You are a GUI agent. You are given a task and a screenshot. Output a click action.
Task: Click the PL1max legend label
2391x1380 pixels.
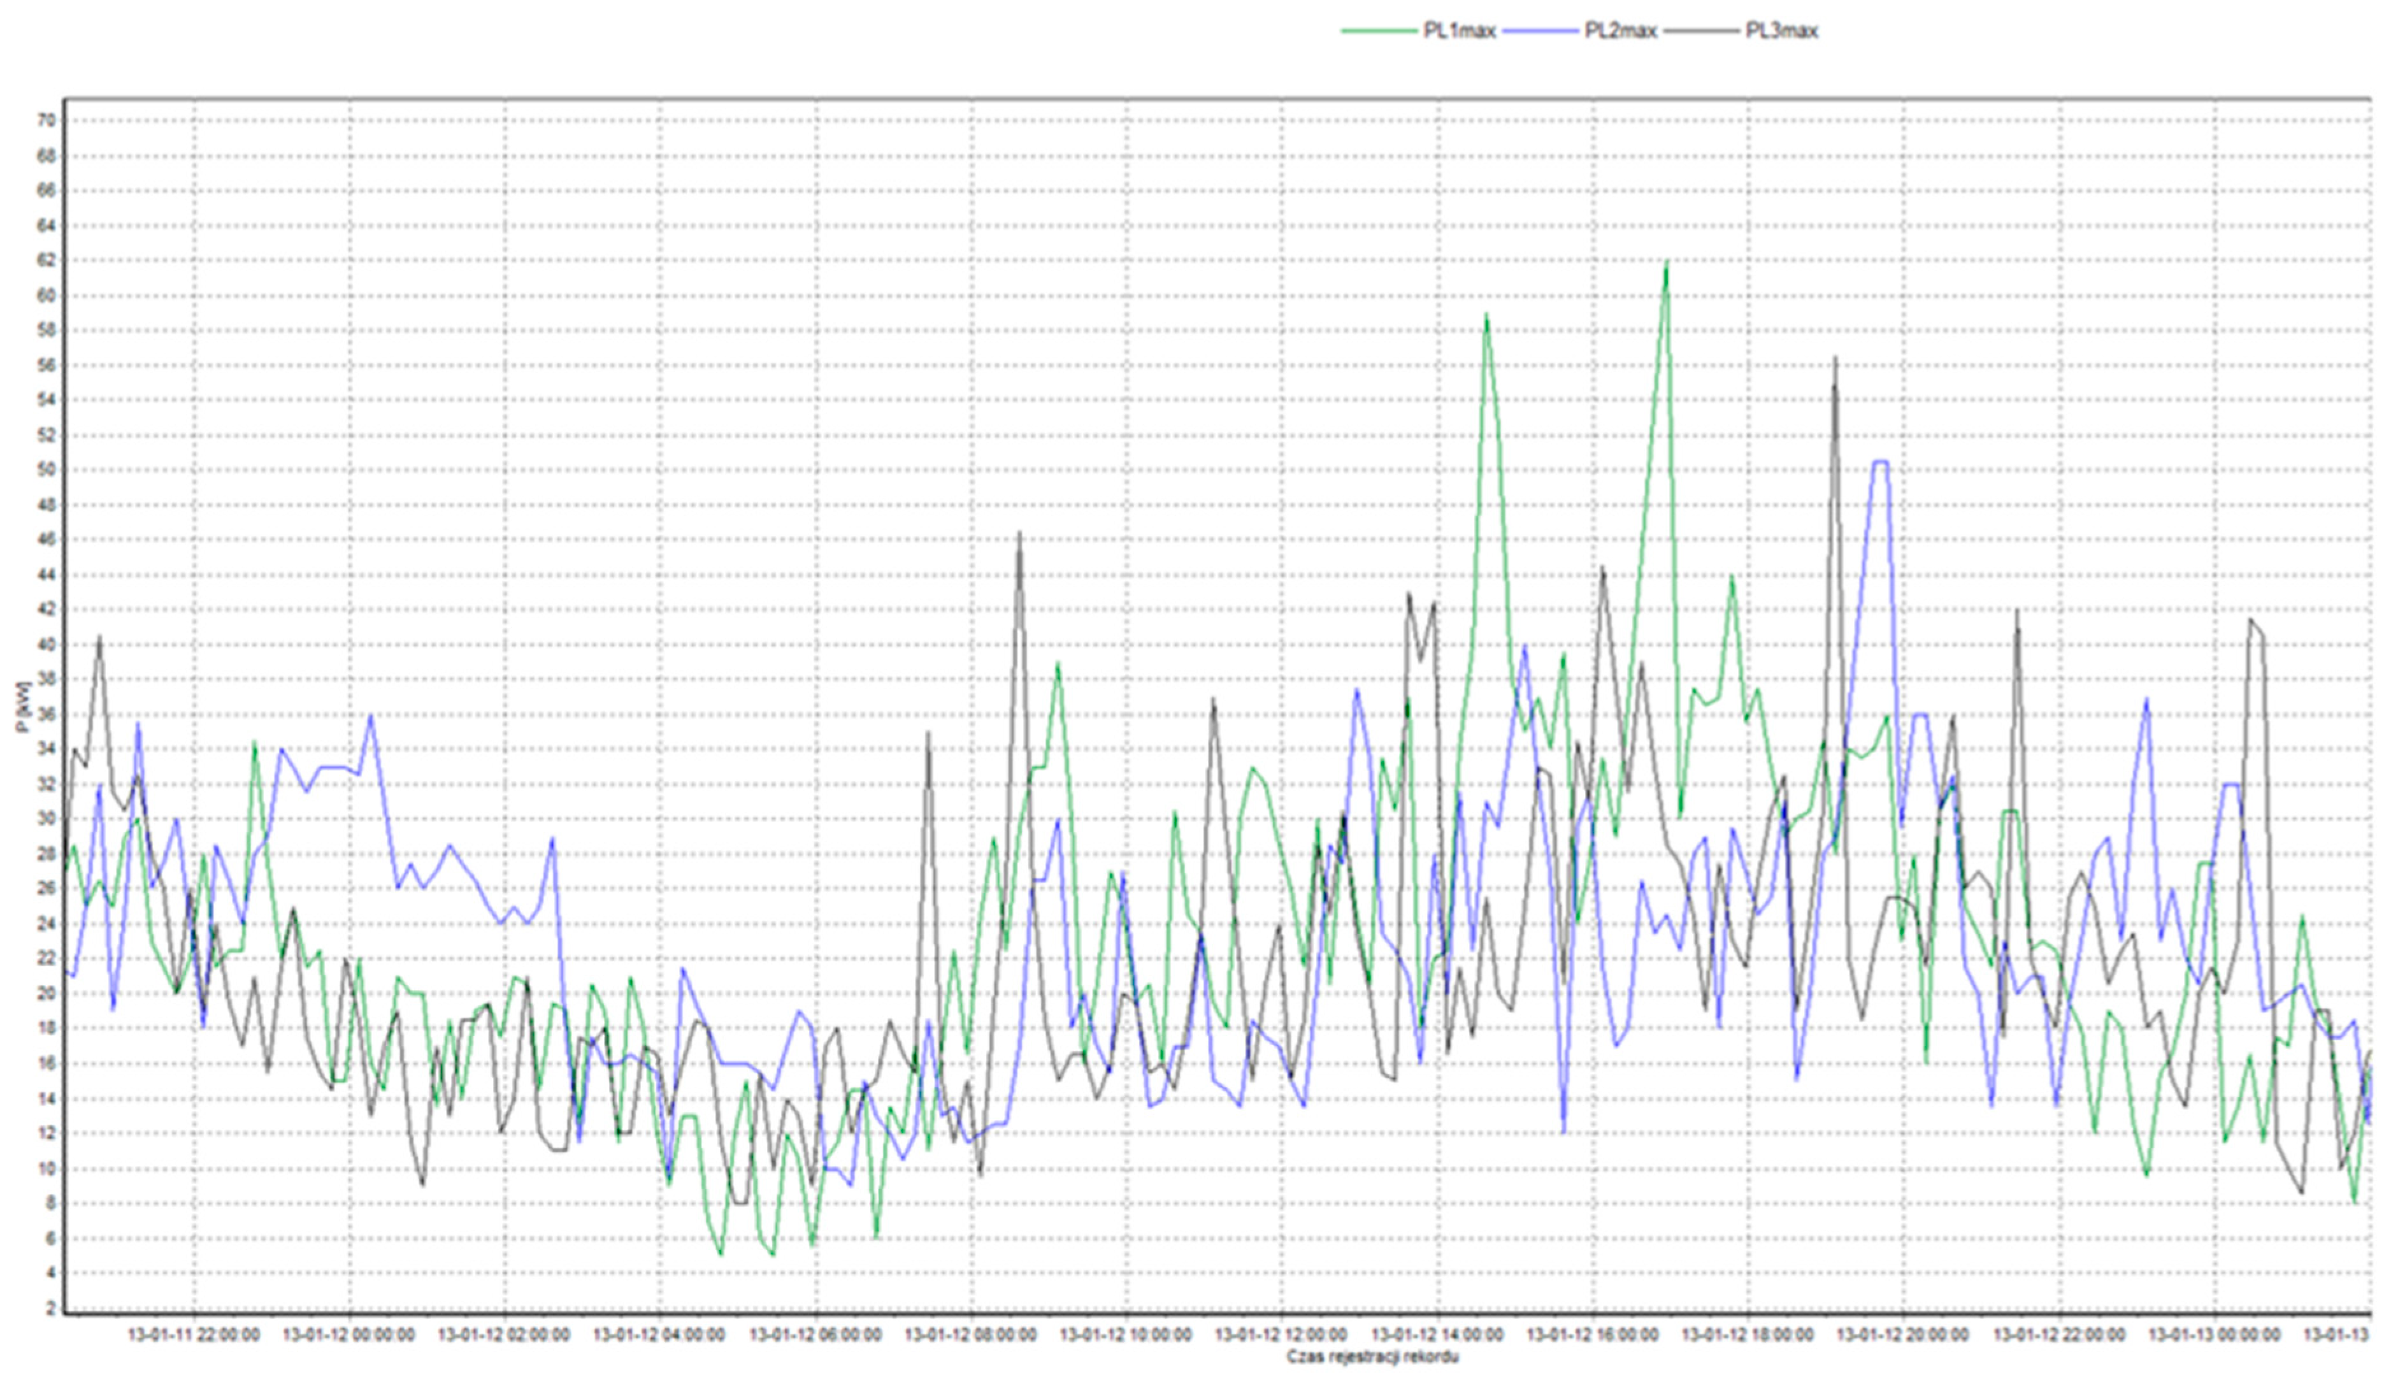tap(1458, 31)
